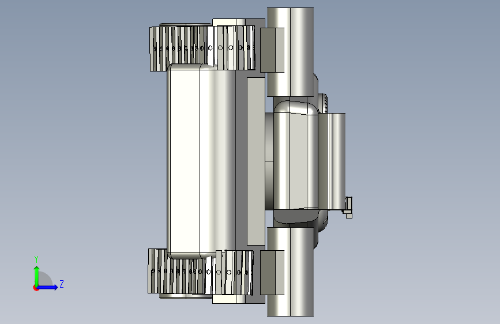Select the large central cylindrical body
Screen dimensions: 500x324
click(201, 161)
